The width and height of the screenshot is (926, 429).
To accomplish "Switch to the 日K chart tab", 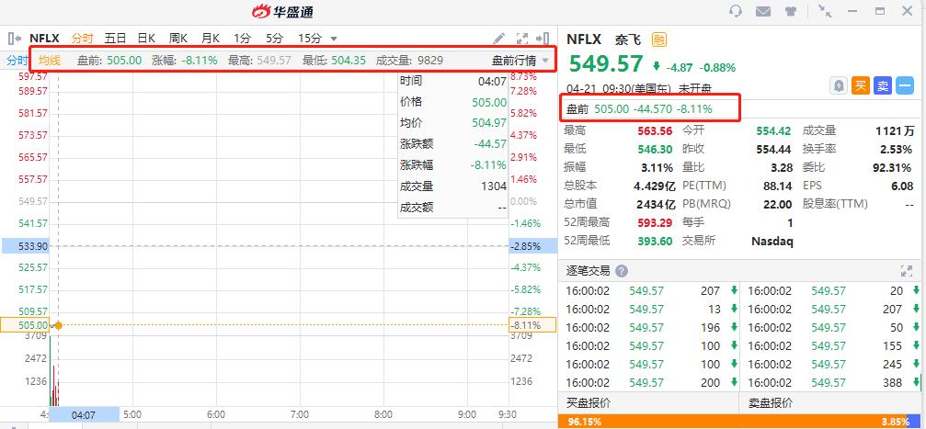I will [x=146, y=39].
